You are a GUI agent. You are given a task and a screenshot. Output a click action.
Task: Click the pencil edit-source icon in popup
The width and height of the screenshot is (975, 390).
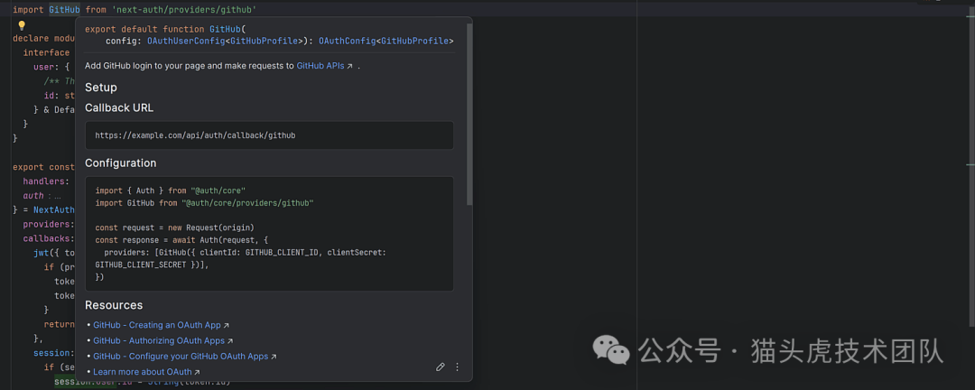click(x=441, y=367)
